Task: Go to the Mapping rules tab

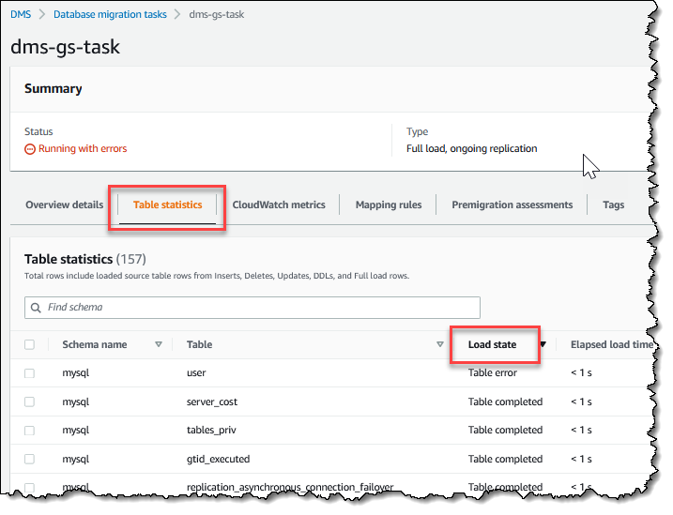Action: pyautogui.click(x=389, y=204)
